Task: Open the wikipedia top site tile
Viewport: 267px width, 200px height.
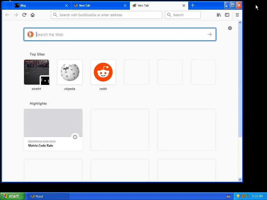Action: coord(70,72)
